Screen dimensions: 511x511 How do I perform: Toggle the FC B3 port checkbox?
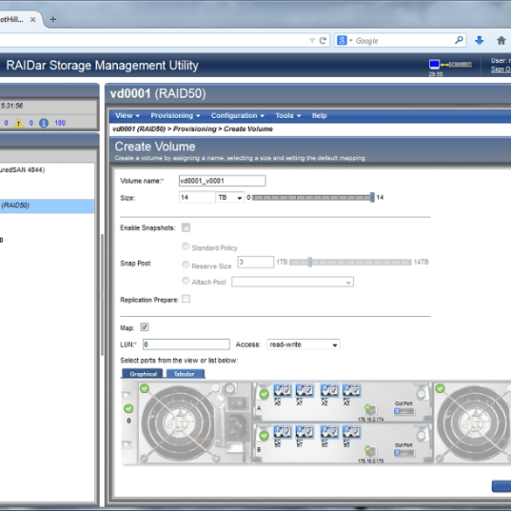[x=356, y=432]
